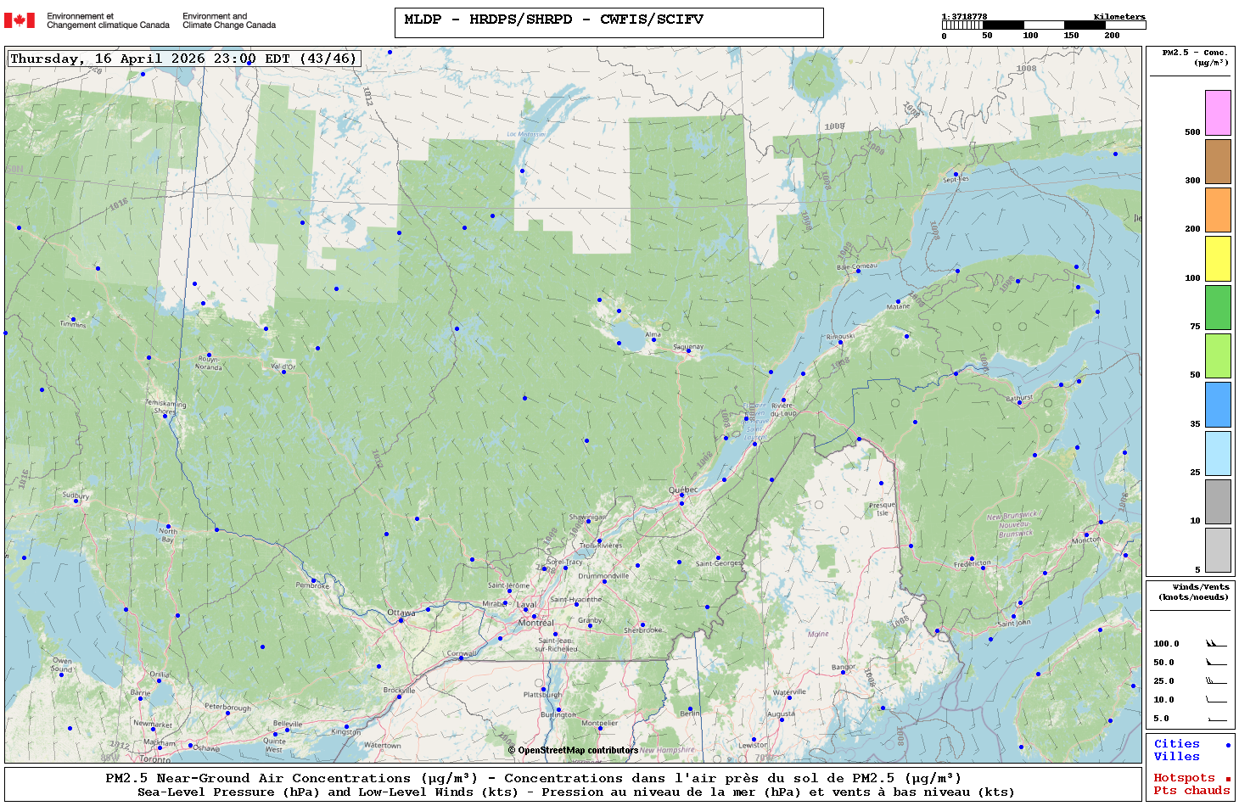The width and height of the screenshot is (1239, 806).
Task: Select the pink 500+ concentration swatch
Action: [x=1218, y=113]
